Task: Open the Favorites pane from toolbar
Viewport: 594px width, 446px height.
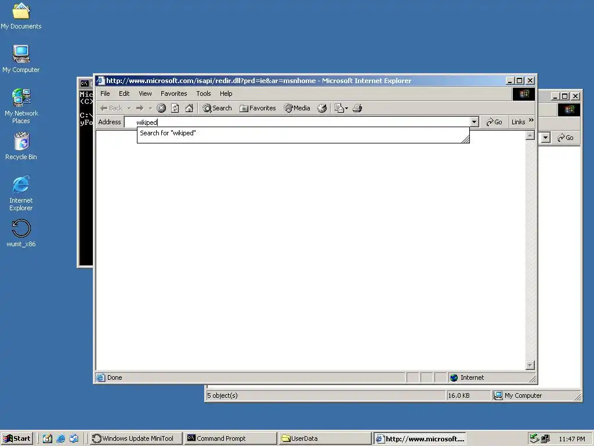Action: [x=258, y=108]
